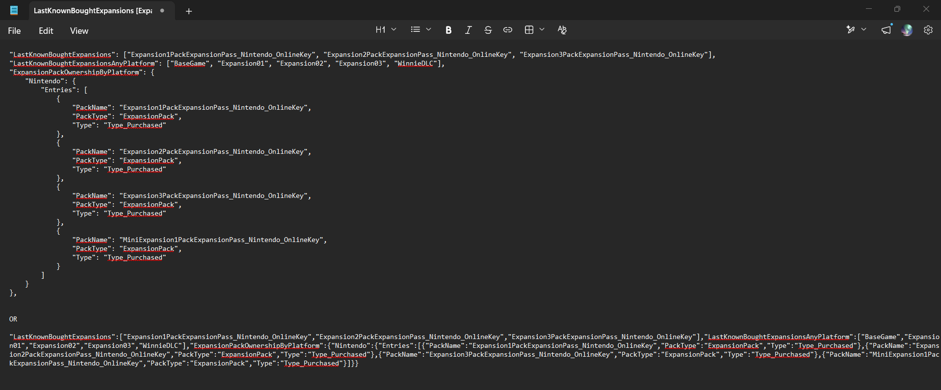
Task: Open the account profile avatar
Action: [x=907, y=30]
